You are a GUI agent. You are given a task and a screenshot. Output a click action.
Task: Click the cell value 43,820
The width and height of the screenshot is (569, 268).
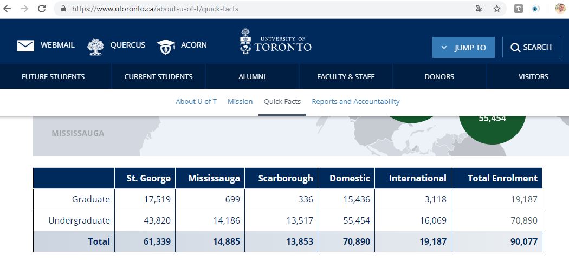(157, 220)
